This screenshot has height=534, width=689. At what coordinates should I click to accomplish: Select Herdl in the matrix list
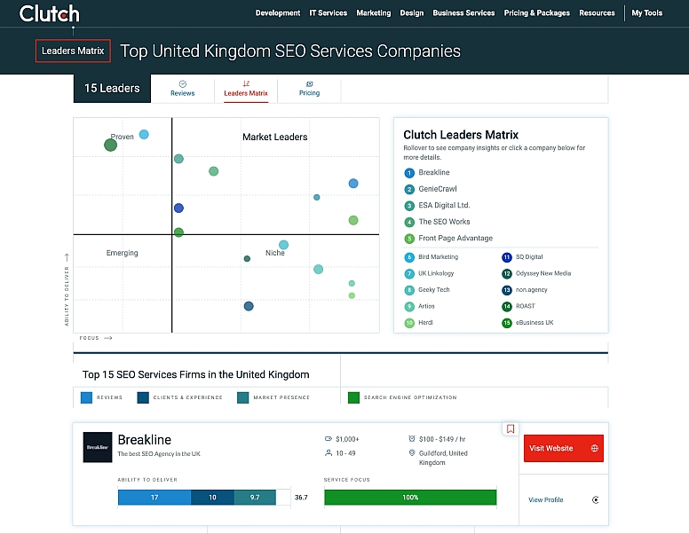tap(425, 322)
